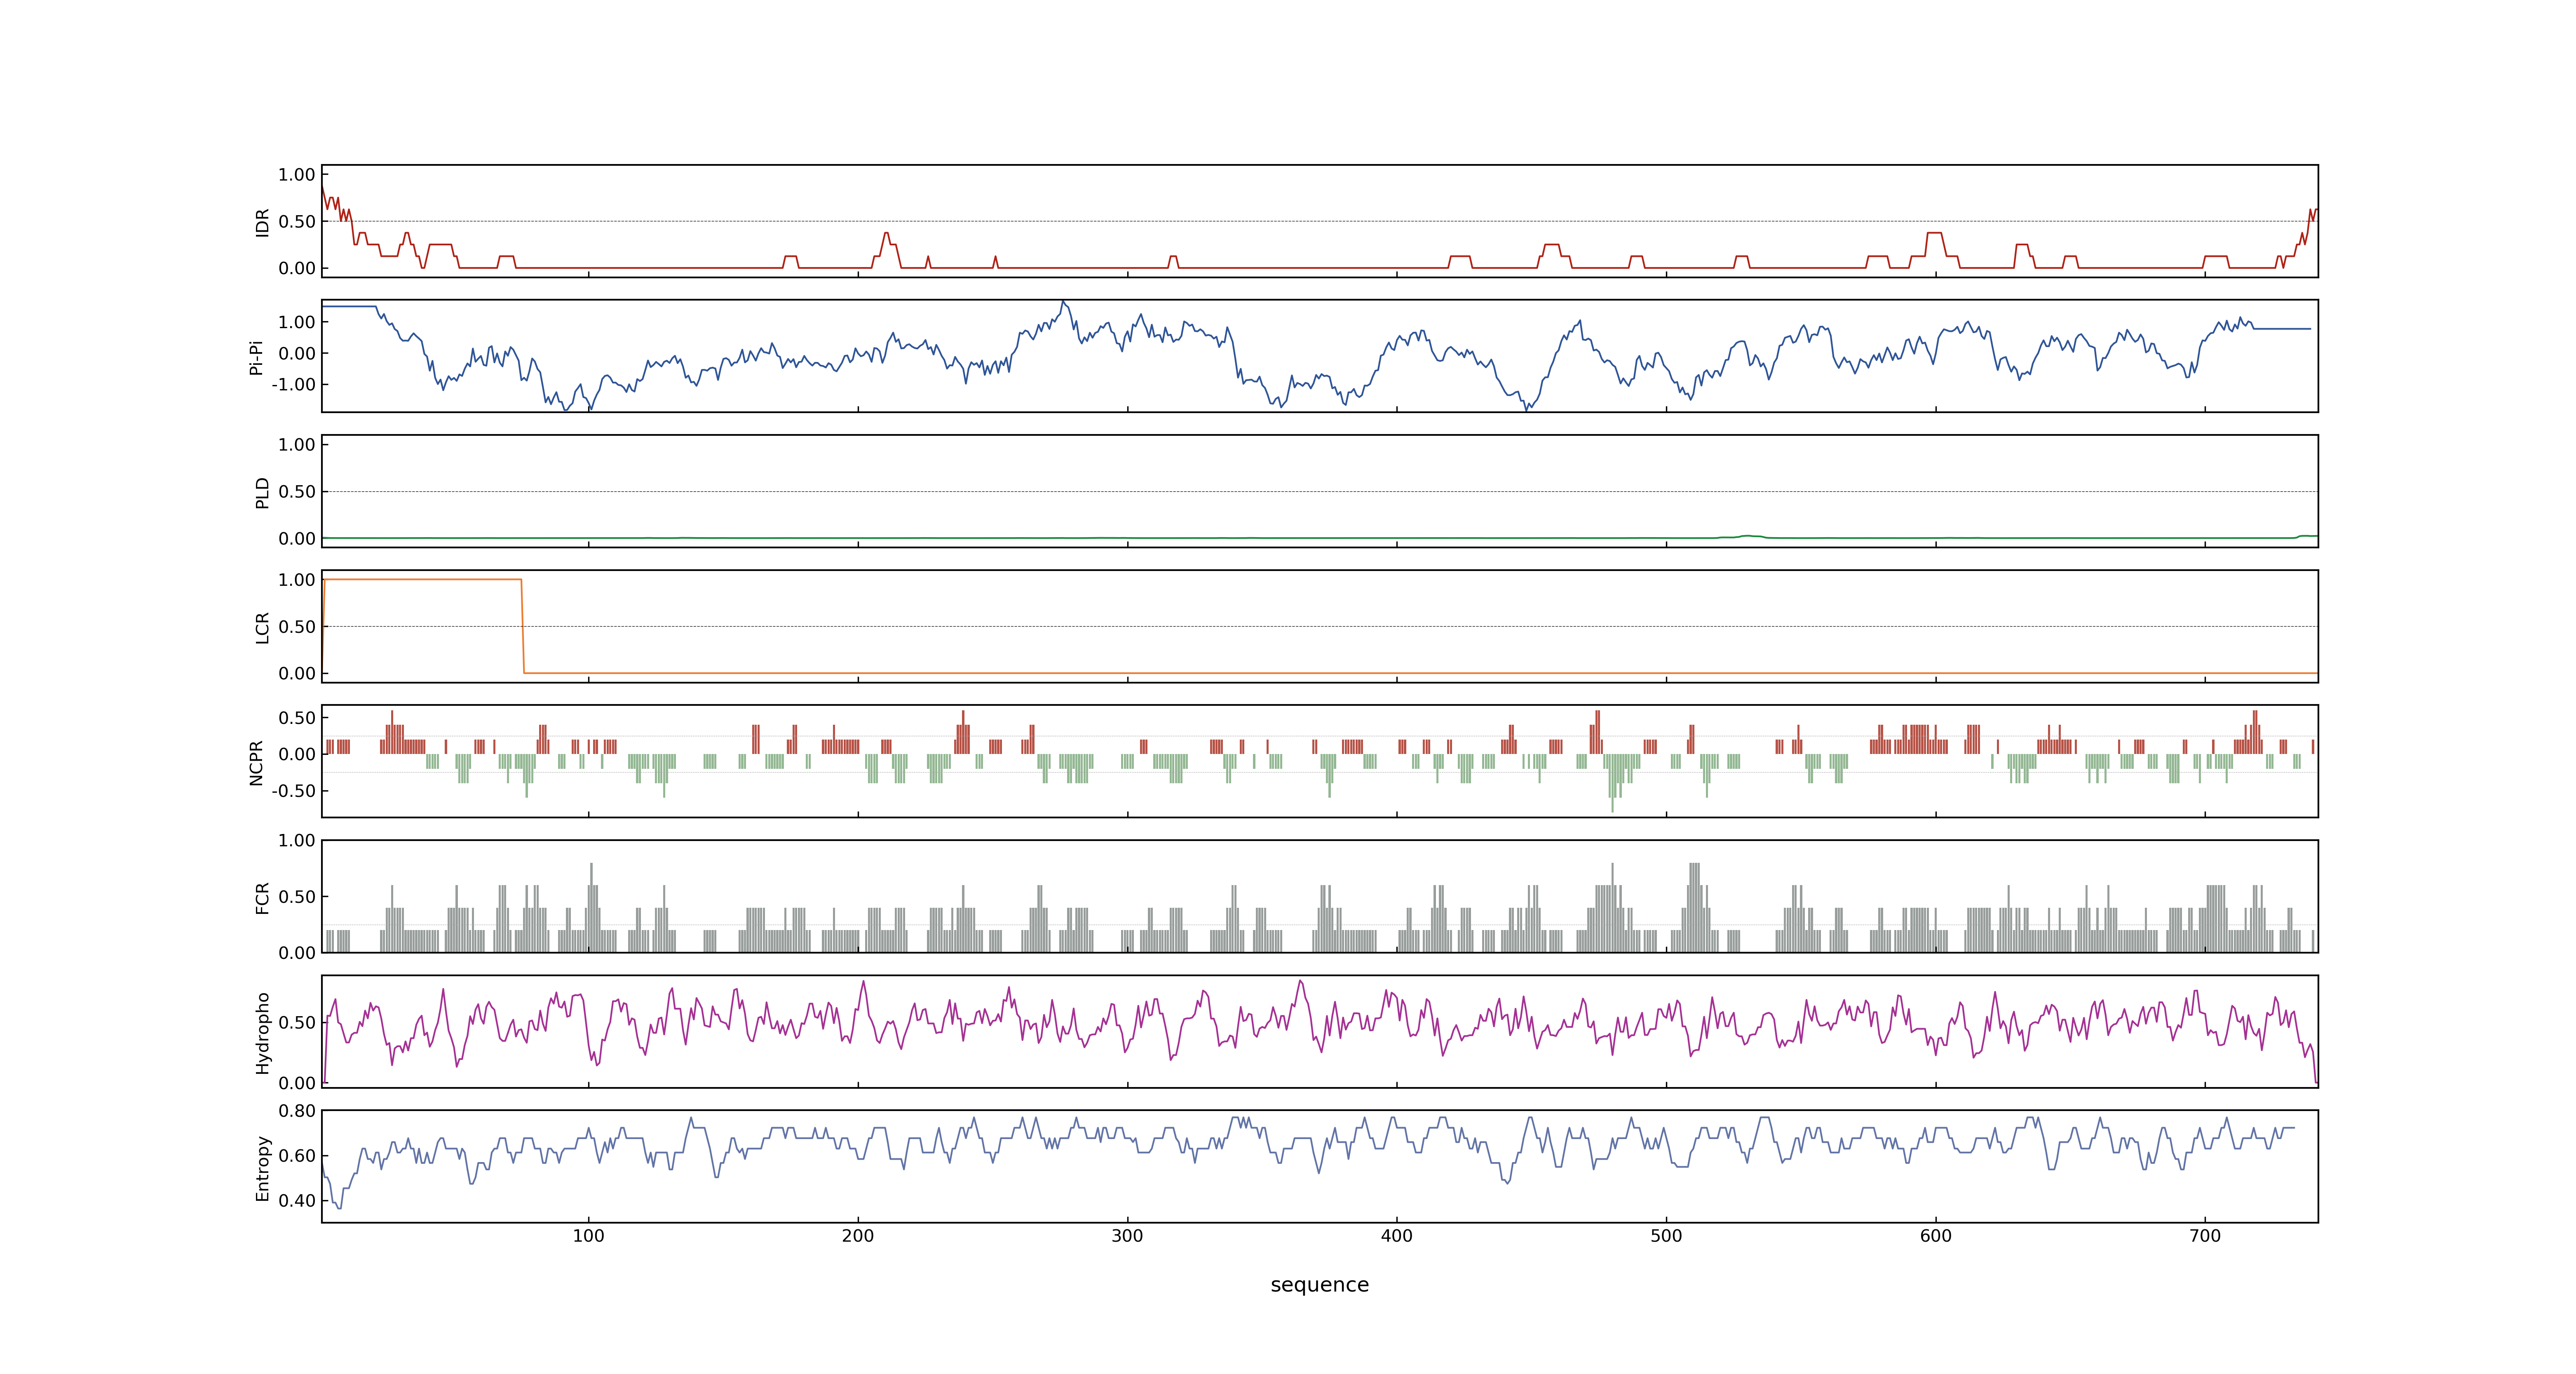
Task: Click x-axis tick label 400
Action: (1397, 1236)
